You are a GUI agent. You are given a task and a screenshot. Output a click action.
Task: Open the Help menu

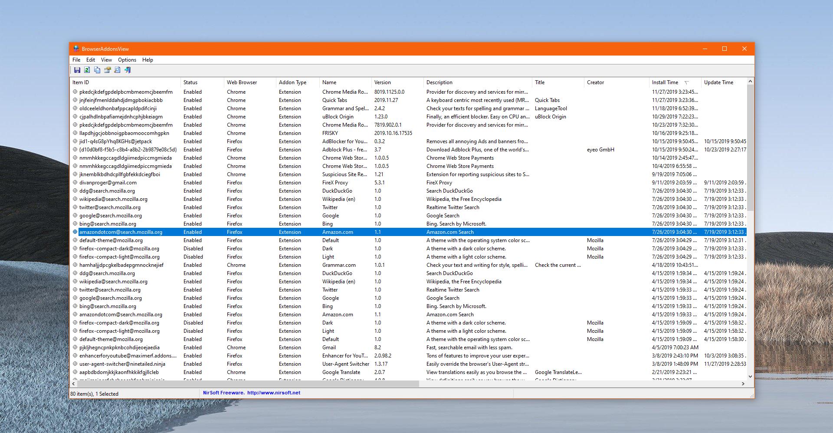148,60
